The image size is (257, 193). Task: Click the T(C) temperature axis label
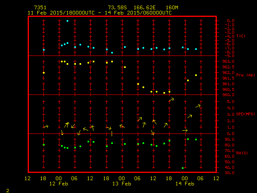241,36
